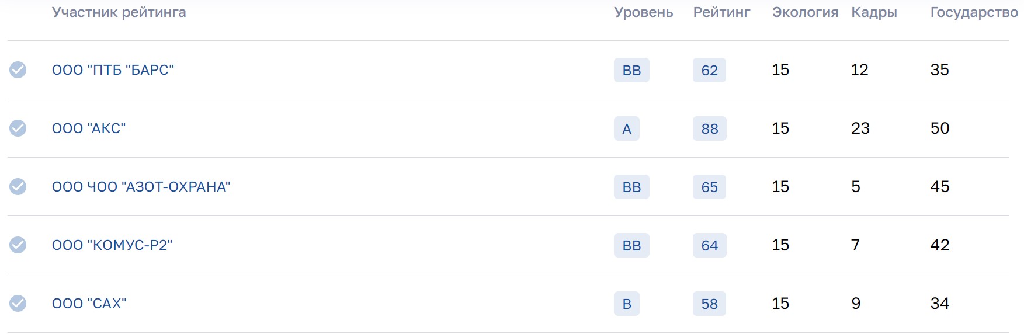This screenshot has height=334, width=1024.
Task: Open the ООО "ПТБ "БАРС" company link
Action: point(113,70)
